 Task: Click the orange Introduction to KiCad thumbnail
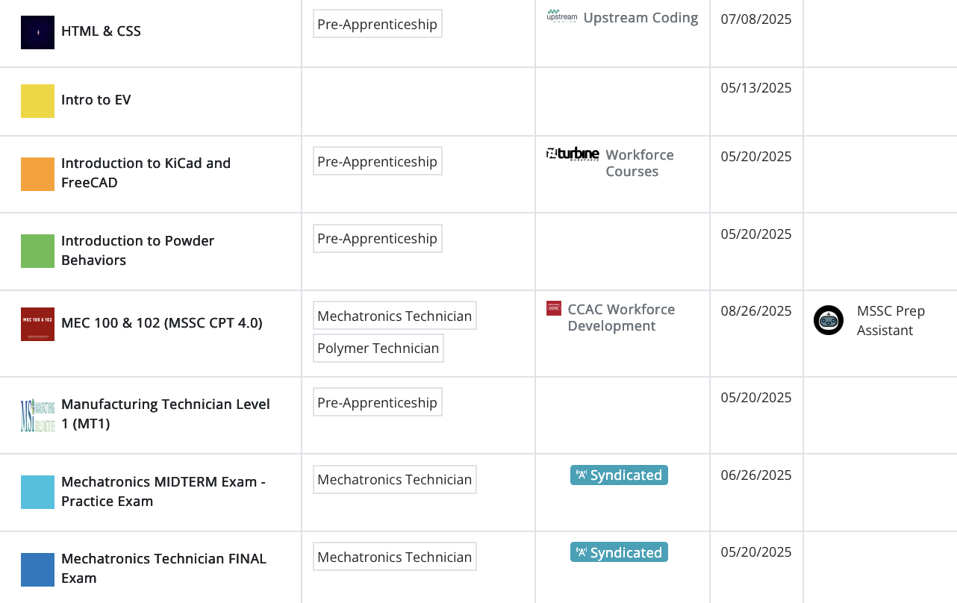point(37,172)
